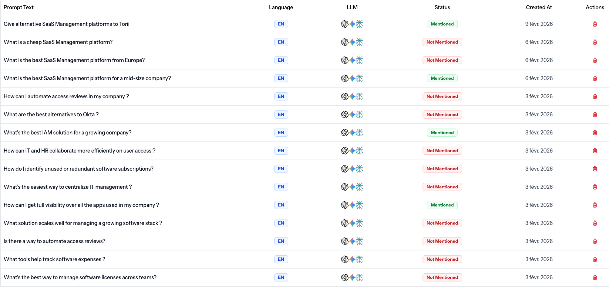609x287 pixels.
Task: Open the 'How can IT and HR collaborate' prompt
Action: tap(80, 151)
